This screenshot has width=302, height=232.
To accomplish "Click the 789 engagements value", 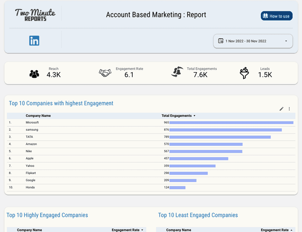I will click(x=167, y=137).
